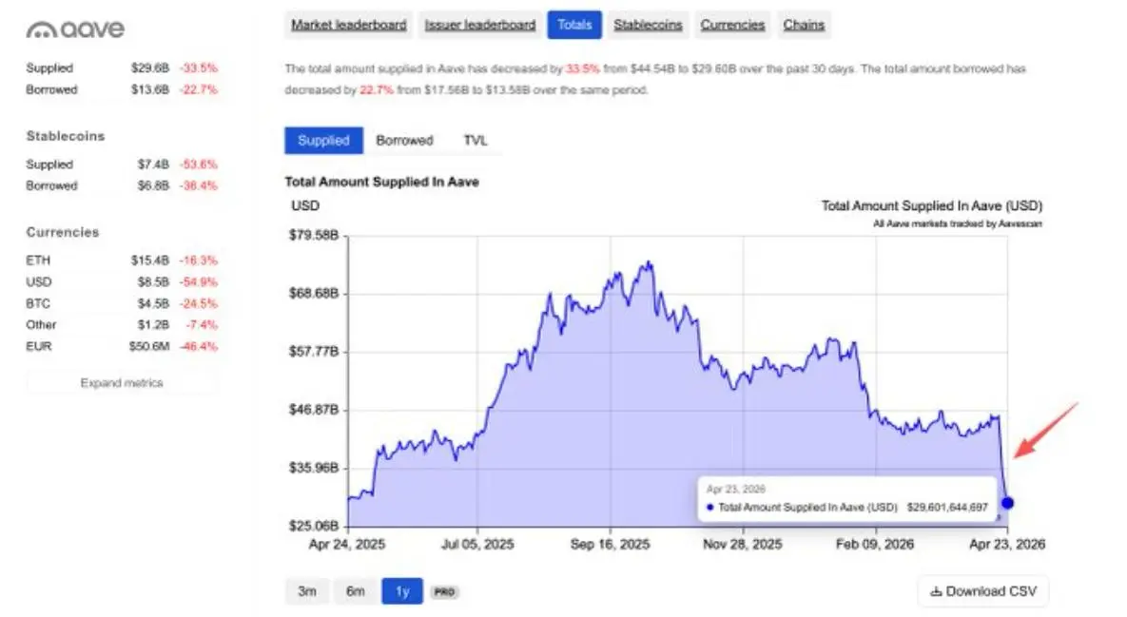
Task: Click the chart title Total Amount Supplied In Aave
Action: pos(381,182)
